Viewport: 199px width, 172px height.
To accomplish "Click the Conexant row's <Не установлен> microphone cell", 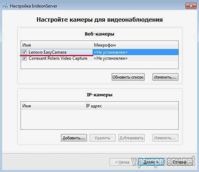I will [x=136, y=58].
